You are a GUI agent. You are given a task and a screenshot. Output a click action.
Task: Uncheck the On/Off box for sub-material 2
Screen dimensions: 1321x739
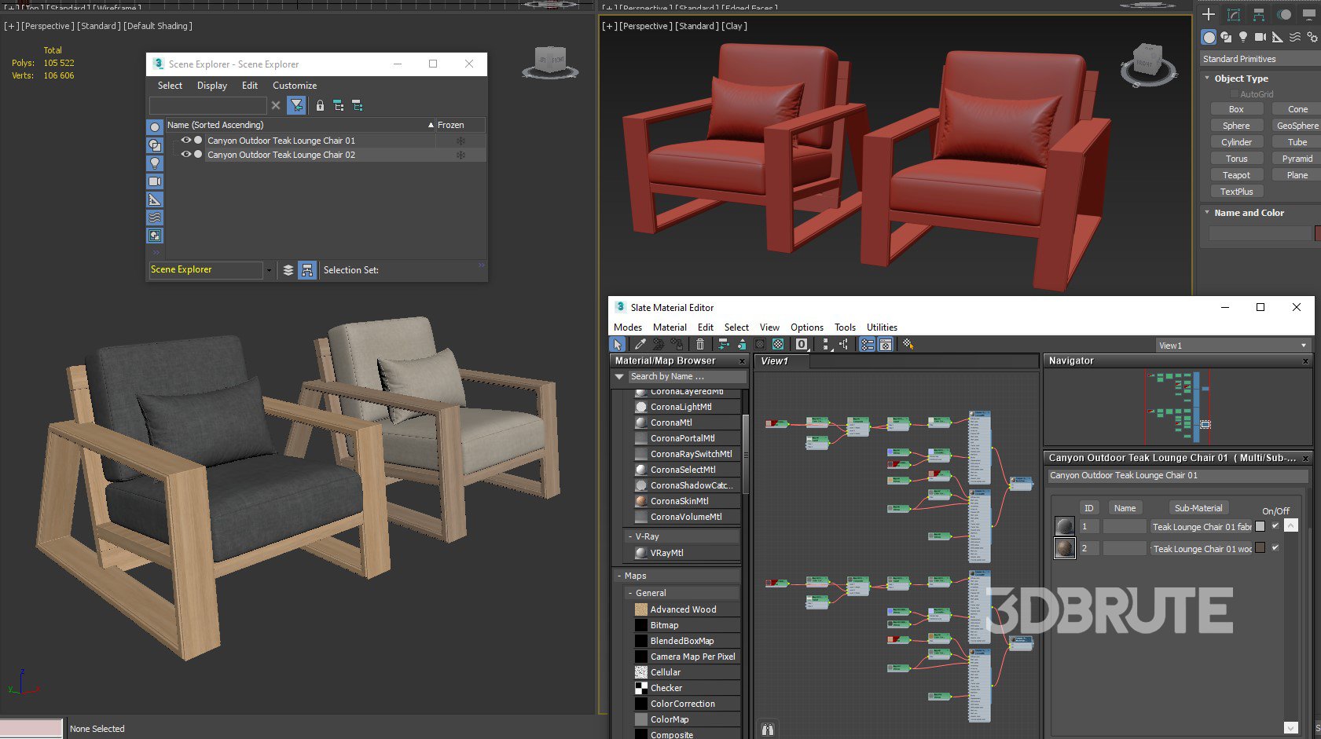[x=1275, y=548]
